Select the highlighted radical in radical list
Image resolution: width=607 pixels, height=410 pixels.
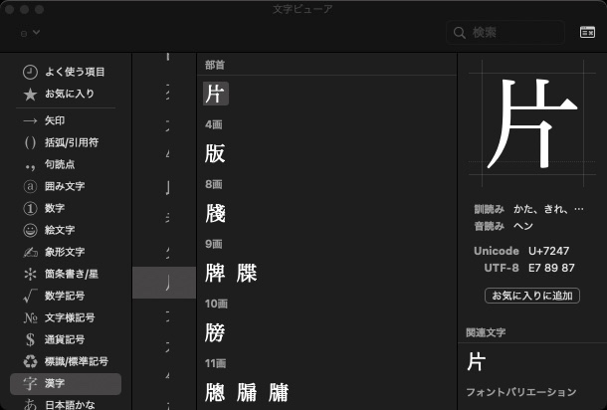click(x=164, y=283)
